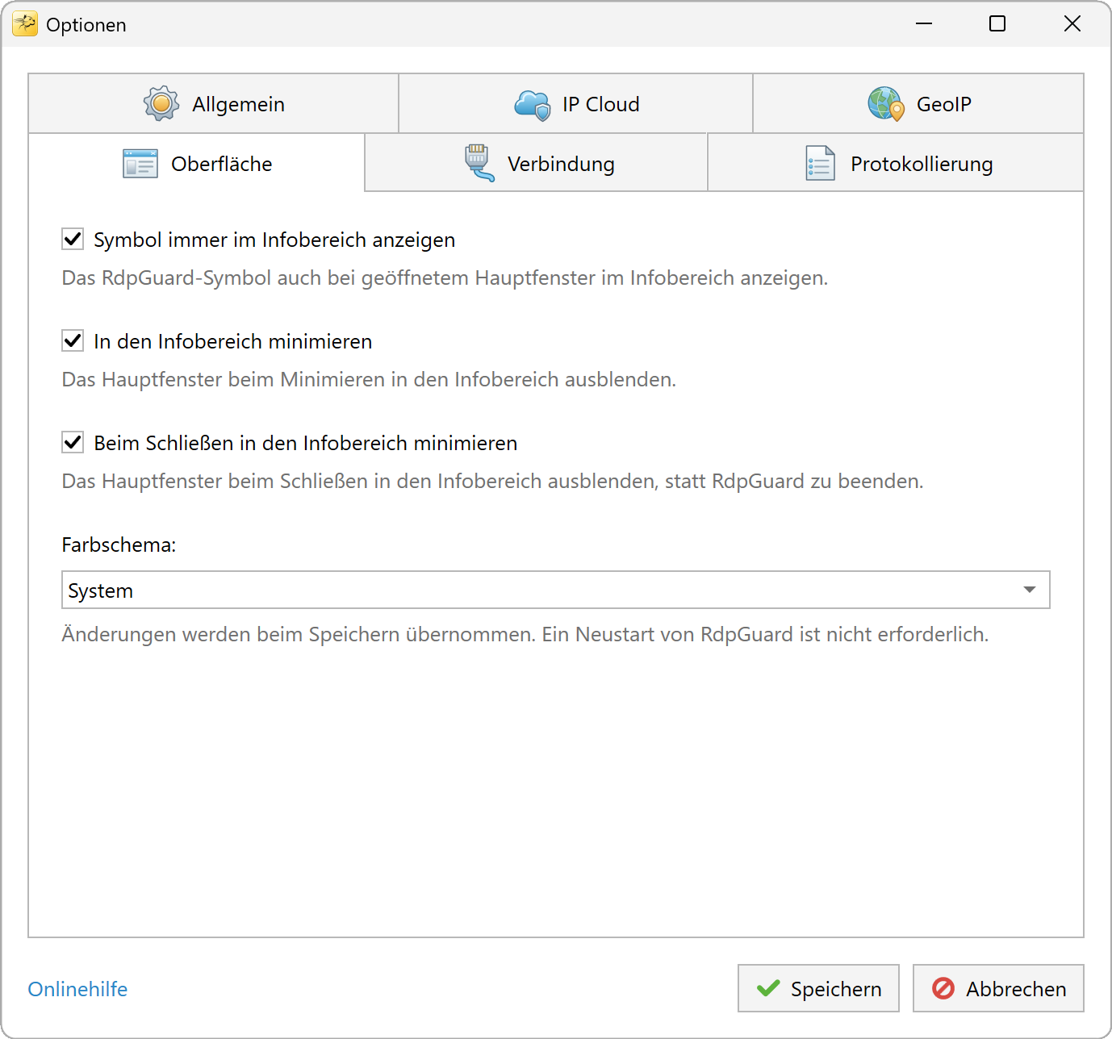This screenshot has height=1039, width=1112.
Task: Click the document list icon for Protokollierung
Action: click(x=821, y=163)
